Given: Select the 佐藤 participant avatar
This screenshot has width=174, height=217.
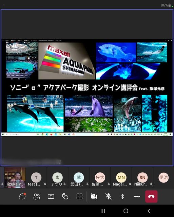Looking at the screenshot, I should click(100, 177).
